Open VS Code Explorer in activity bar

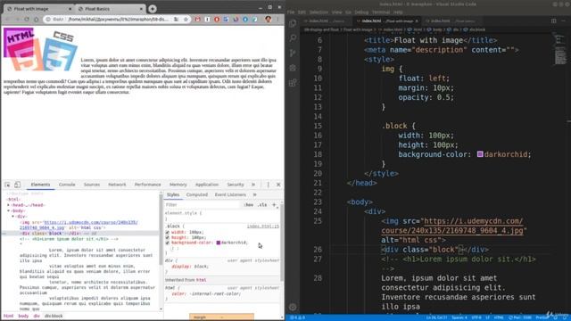tap(293, 23)
